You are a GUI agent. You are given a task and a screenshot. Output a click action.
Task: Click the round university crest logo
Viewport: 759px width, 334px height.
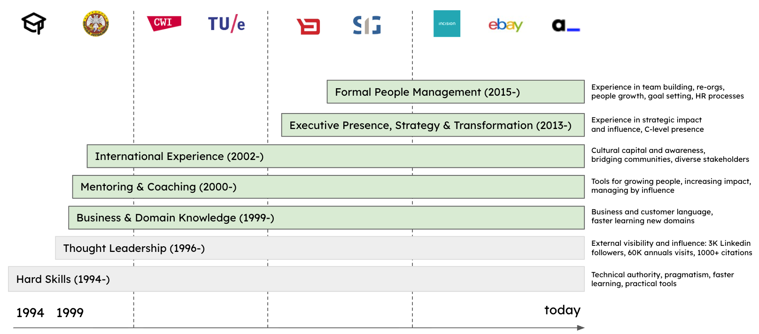point(96,23)
